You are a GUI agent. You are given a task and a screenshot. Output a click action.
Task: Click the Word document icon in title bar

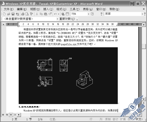(3, 4)
